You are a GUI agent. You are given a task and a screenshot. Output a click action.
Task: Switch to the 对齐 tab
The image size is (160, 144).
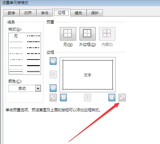pos(28,13)
